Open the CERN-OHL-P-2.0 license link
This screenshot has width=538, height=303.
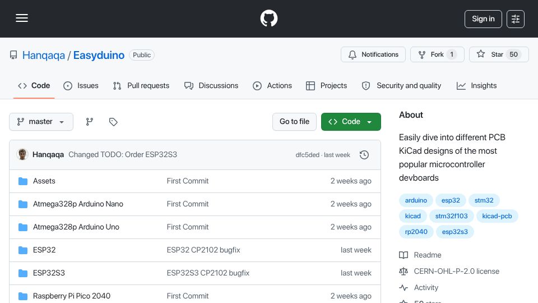tap(456, 272)
